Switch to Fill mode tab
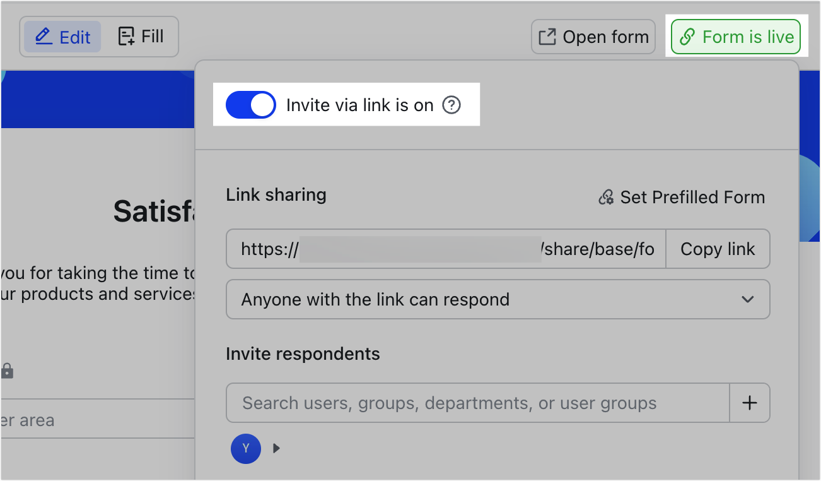The image size is (821, 481). pos(141,37)
